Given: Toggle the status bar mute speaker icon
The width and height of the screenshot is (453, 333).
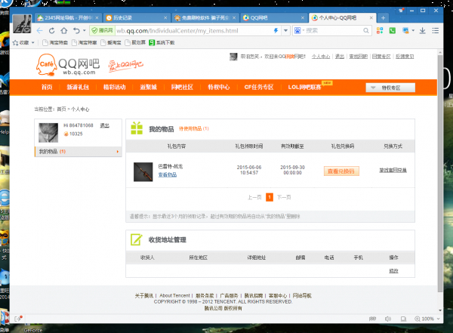Looking at the screenshot, I should [x=388, y=319].
